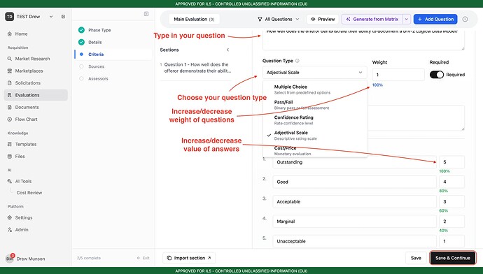Click the Admin user icon
This screenshot has height=274, width=483.
pos(10,230)
